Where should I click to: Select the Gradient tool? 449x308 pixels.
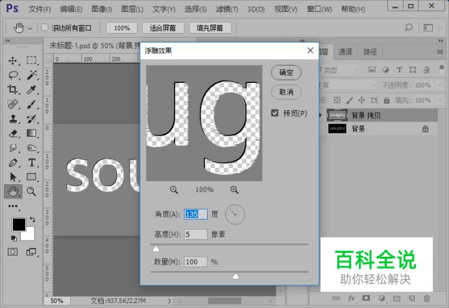(32, 133)
